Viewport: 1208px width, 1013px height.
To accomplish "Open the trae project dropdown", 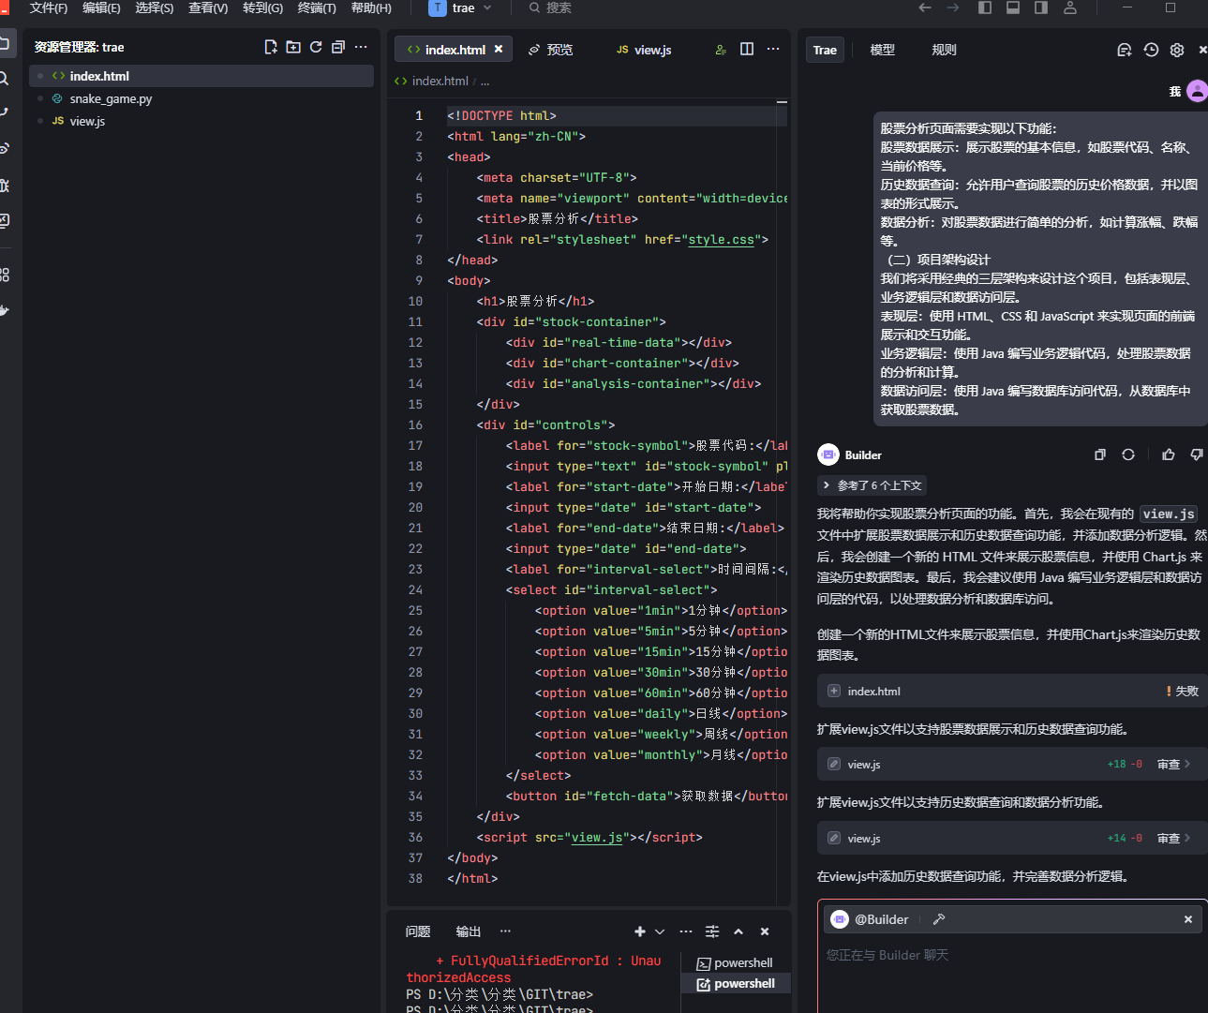I will 461,7.
